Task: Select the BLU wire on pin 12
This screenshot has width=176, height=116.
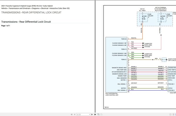Action: point(148,90)
